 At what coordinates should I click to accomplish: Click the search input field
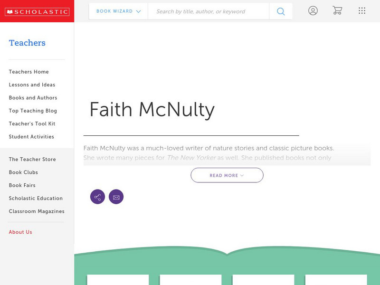209,11
